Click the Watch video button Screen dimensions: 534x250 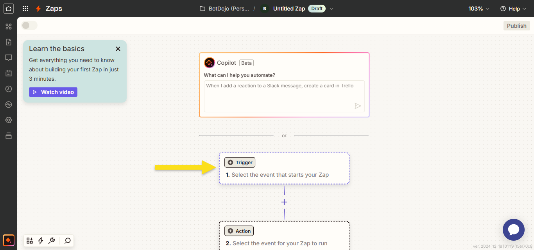pyautogui.click(x=53, y=92)
